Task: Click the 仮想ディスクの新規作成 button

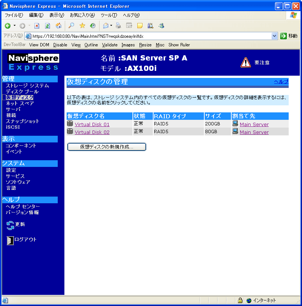Action: point(107,147)
